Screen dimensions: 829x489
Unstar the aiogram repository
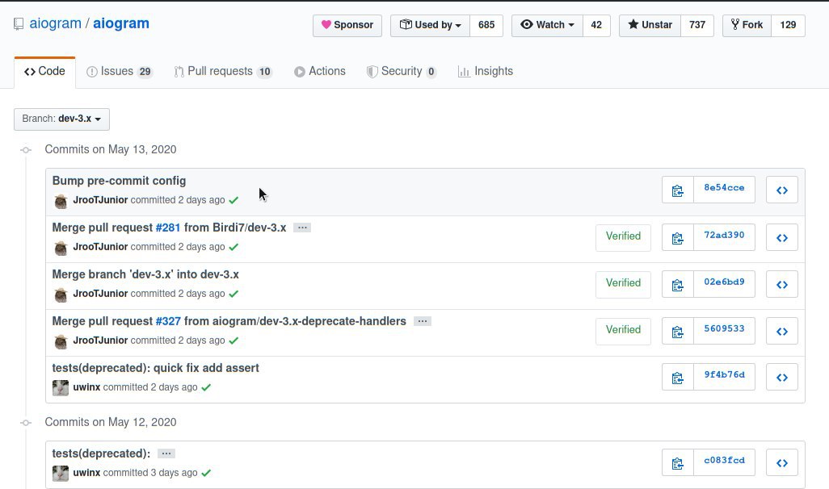tap(650, 25)
